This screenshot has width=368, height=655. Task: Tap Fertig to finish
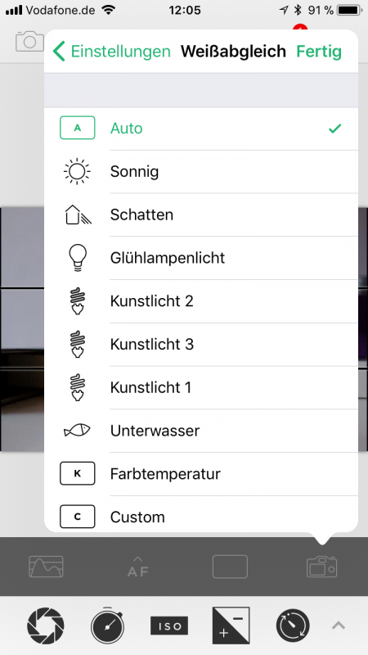[319, 52]
